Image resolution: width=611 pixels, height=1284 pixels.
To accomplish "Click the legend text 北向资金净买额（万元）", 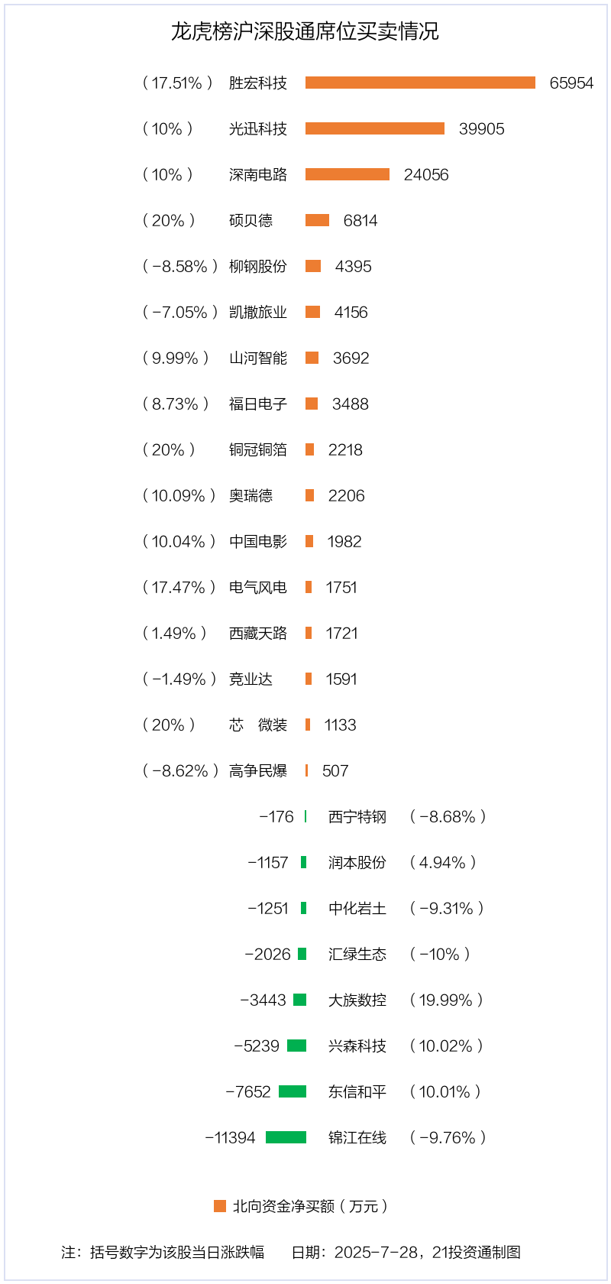I will pos(310,1206).
